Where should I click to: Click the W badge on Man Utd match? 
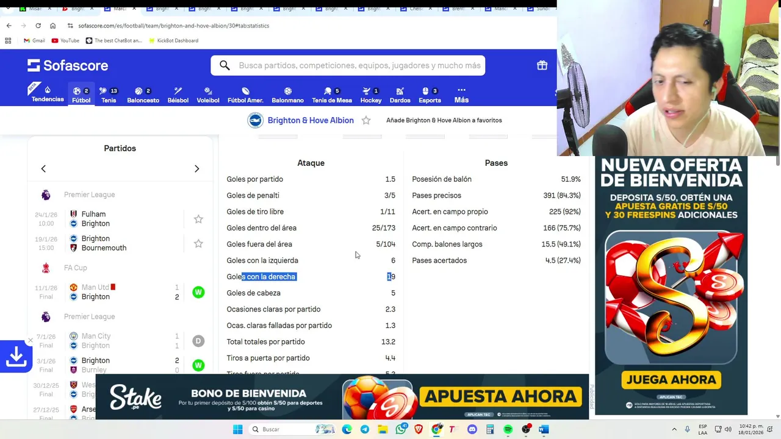(198, 292)
